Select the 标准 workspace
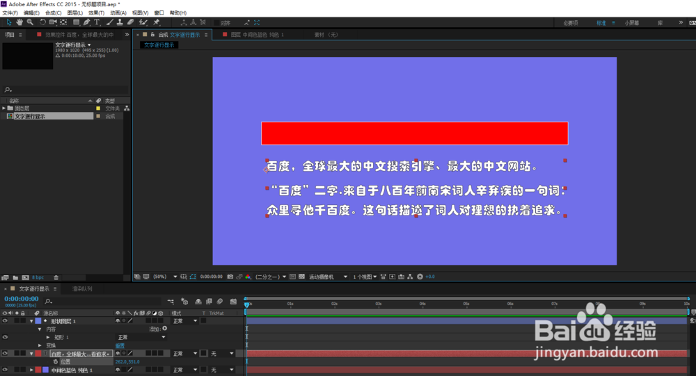696x376 pixels. [x=601, y=23]
